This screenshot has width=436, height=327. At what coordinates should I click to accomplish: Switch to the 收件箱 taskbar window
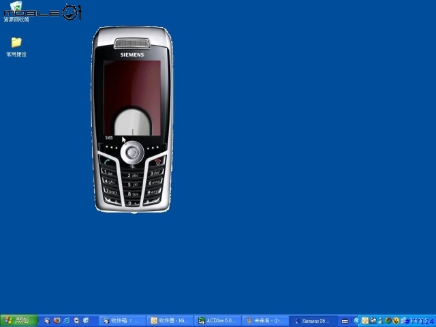click(123, 321)
